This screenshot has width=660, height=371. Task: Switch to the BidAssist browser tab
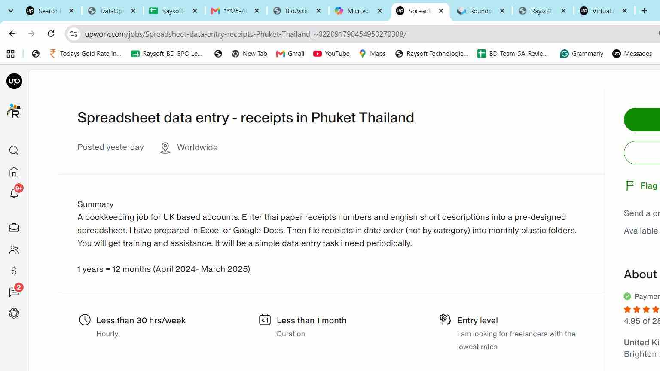click(297, 11)
